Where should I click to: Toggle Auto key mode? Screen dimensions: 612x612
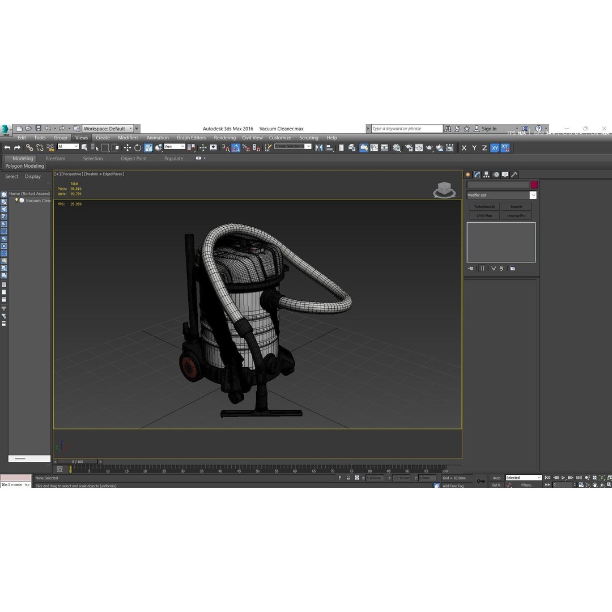(496, 478)
